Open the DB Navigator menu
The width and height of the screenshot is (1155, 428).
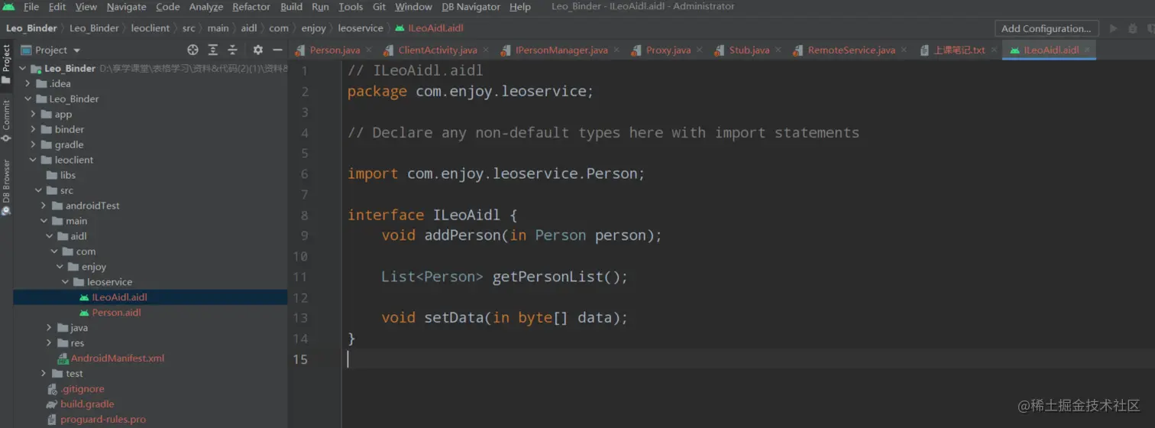click(x=471, y=7)
